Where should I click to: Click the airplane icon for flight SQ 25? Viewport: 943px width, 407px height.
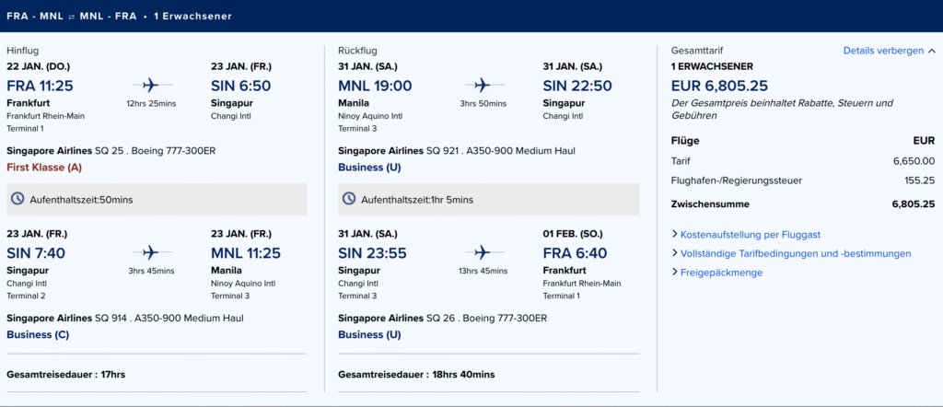pyautogui.click(x=151, y=86)
